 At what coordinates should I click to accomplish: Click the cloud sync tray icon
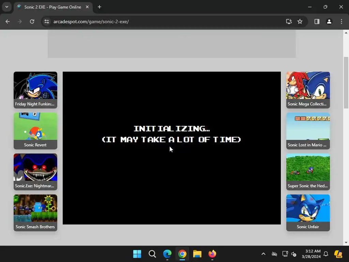point(274,254)
